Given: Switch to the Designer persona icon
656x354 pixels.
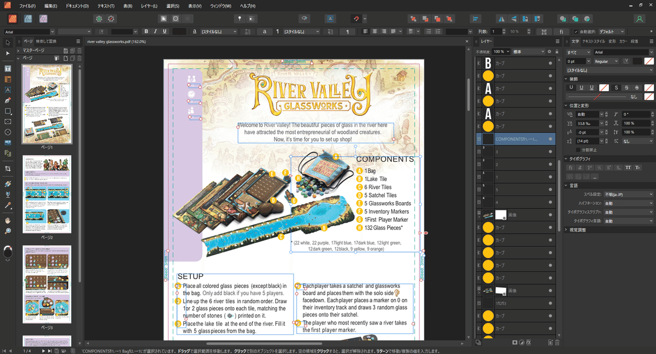Looking at the screenshot, I should 28,19.
